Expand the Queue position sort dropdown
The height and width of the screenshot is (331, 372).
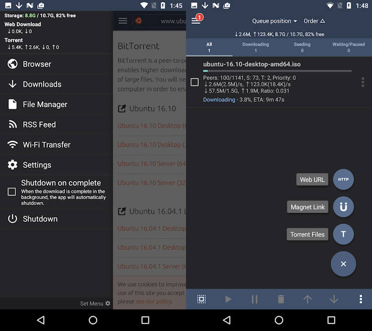pos(274,21)
